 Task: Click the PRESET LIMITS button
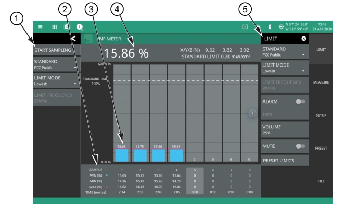(285, 161)
